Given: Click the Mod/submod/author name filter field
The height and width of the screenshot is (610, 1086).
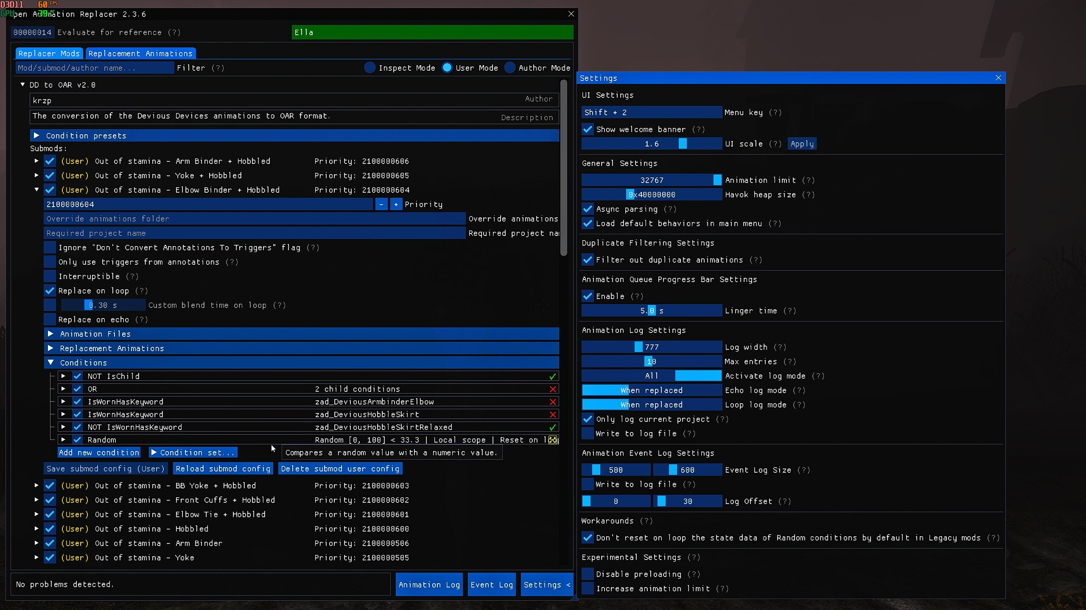Looking at the screenshot, I should [x=94, y=67].
